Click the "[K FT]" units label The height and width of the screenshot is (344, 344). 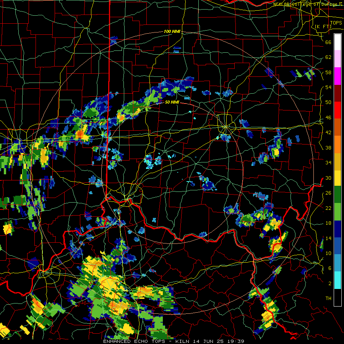click(323, 26)
